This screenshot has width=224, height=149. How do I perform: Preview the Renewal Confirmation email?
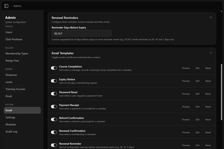186,132
